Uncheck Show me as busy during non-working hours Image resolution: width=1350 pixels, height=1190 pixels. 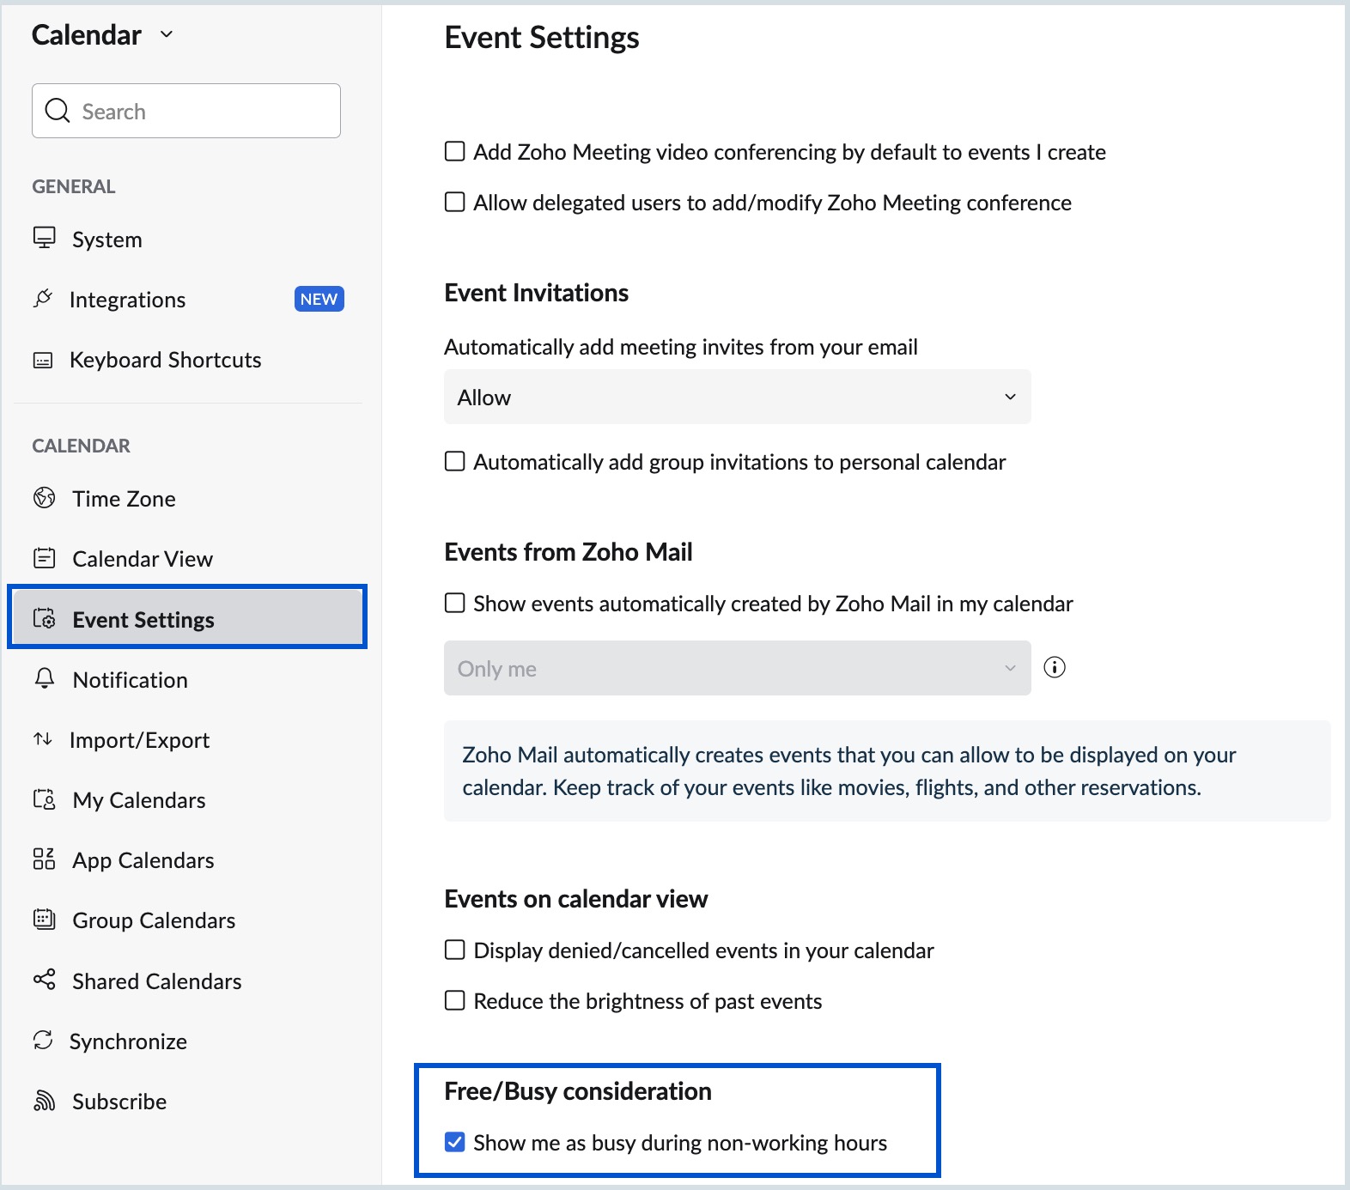point(455,1142)
